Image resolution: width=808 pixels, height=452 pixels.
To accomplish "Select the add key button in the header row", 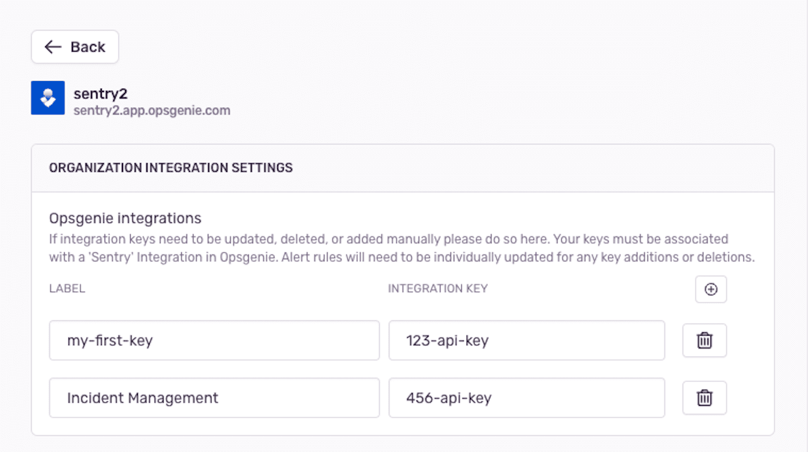I will (711, 289).
